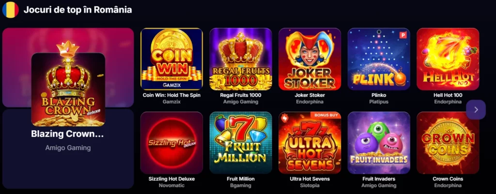Open the Crown Coins game thumbnail

tap(448, 143)
